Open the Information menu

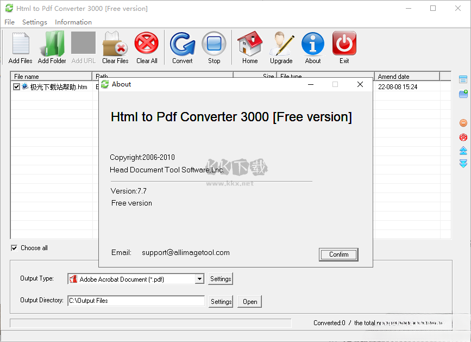pos(73,22)
